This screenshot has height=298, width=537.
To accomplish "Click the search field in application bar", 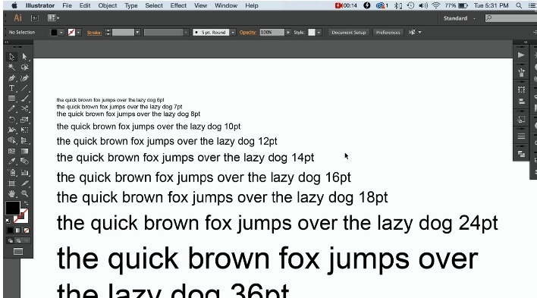I will (x=510, y=18).
